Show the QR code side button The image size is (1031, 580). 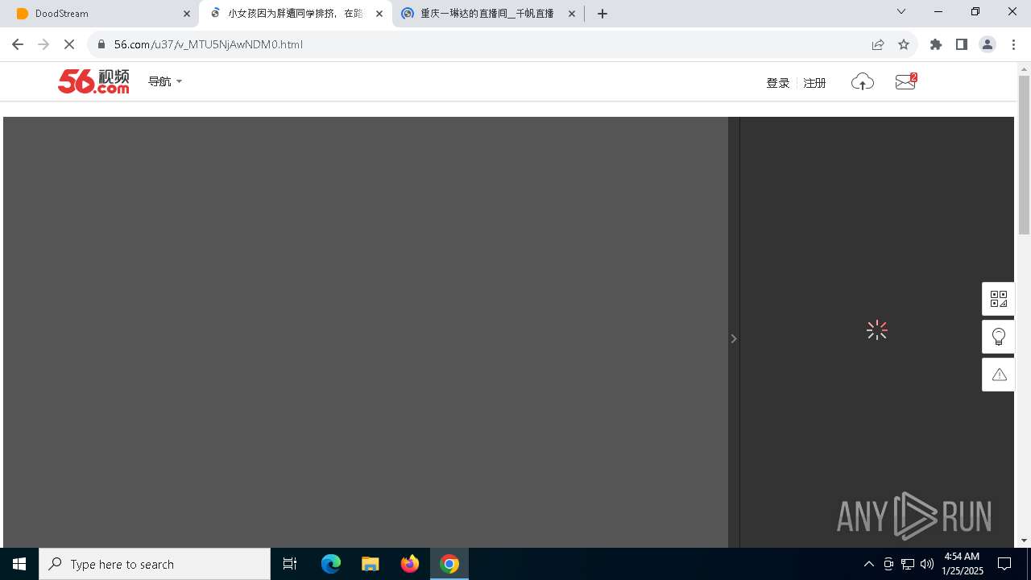point(999,299)
